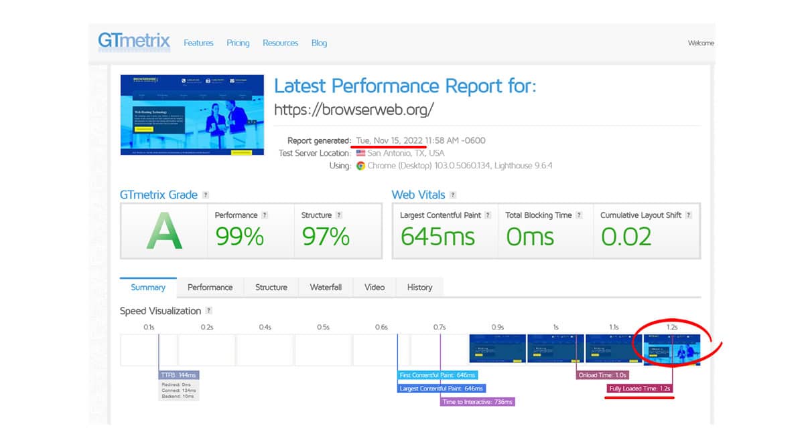Click the Fully Loaded Time: 1.2s marker
804x448 pixels.
[640, 388]
